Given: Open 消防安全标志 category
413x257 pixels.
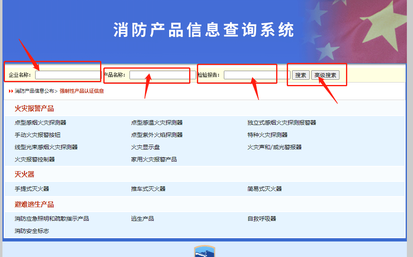Looking at the screenshot, I should 31,231.
